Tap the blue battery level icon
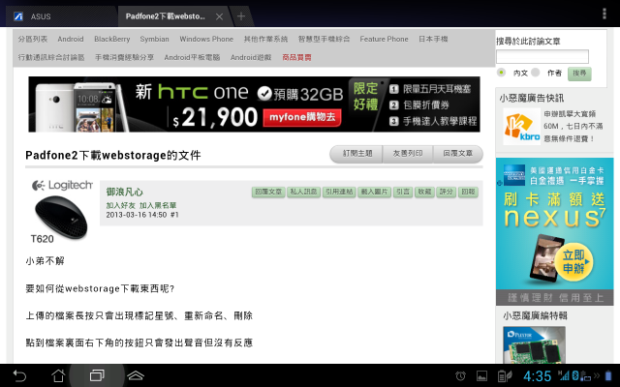Viewport: 620px width, 387px height. click(608, 375)
